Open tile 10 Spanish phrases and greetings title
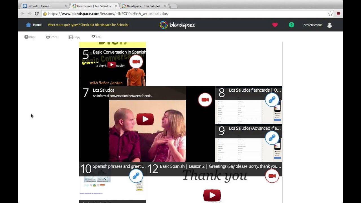The height and width of the screenshot is (203, 361). coord(119,166)
